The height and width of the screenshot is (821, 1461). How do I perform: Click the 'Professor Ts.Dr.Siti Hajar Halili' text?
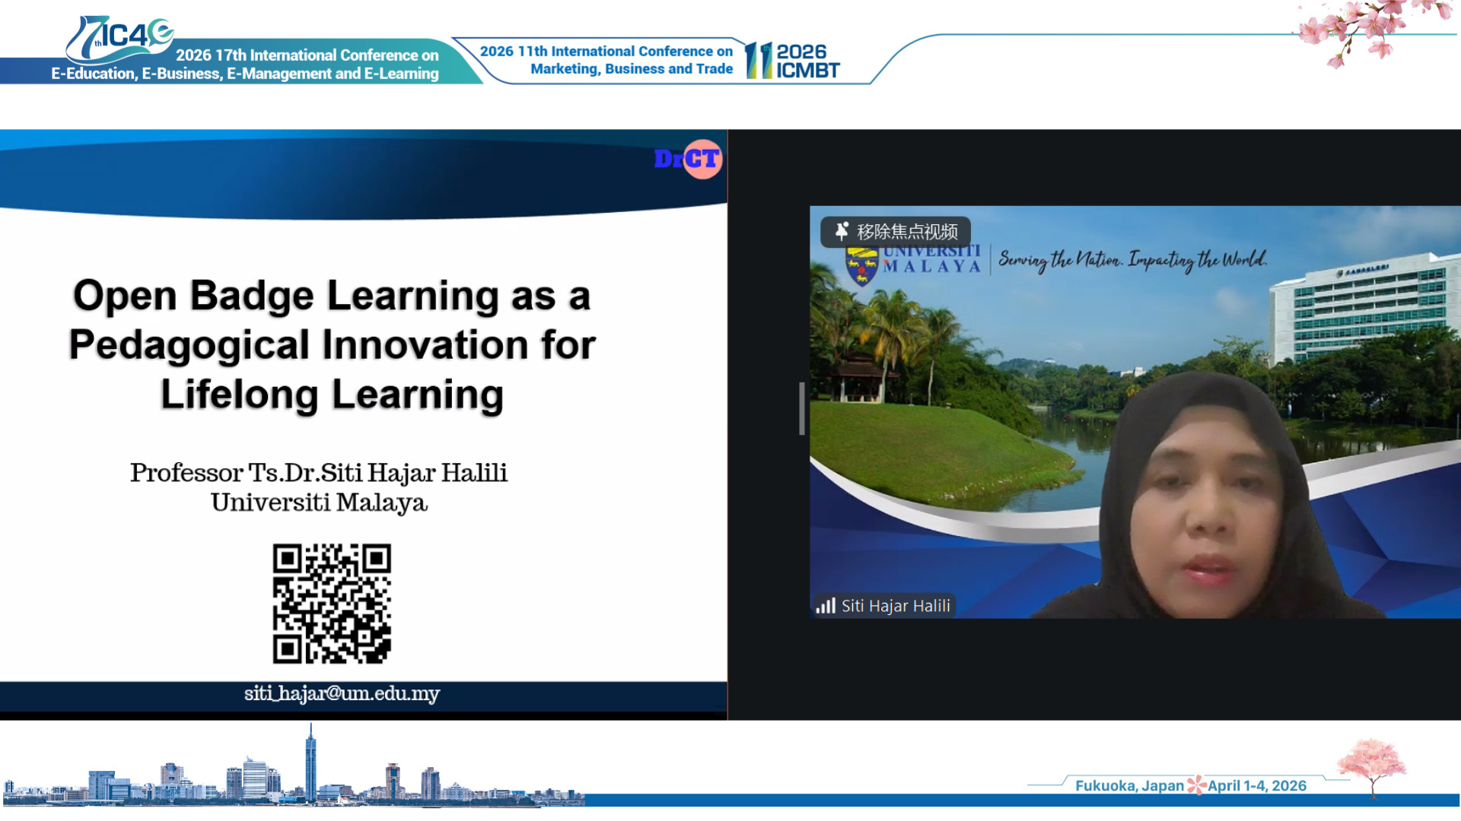pos(319,473)
